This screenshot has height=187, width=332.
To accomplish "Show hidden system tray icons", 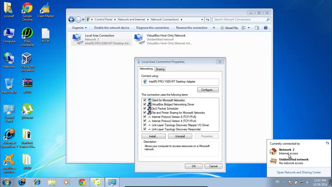I will tap(284, 182).
